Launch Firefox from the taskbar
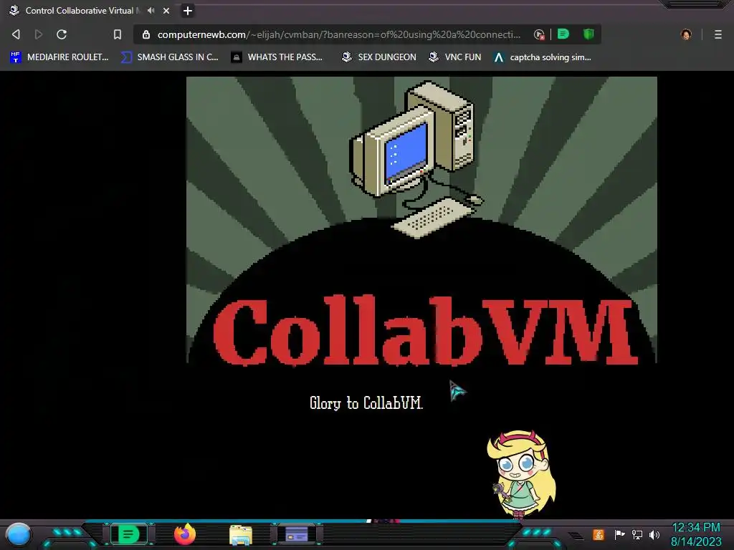 pyautogui.click(x=185, y=534)
